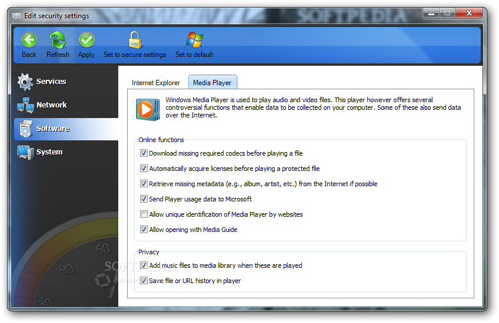The height and width of the screenshot is (323, 499).
Task: Disable Send Player usage data to Microsoft
Action: click(x=144, y=199)
